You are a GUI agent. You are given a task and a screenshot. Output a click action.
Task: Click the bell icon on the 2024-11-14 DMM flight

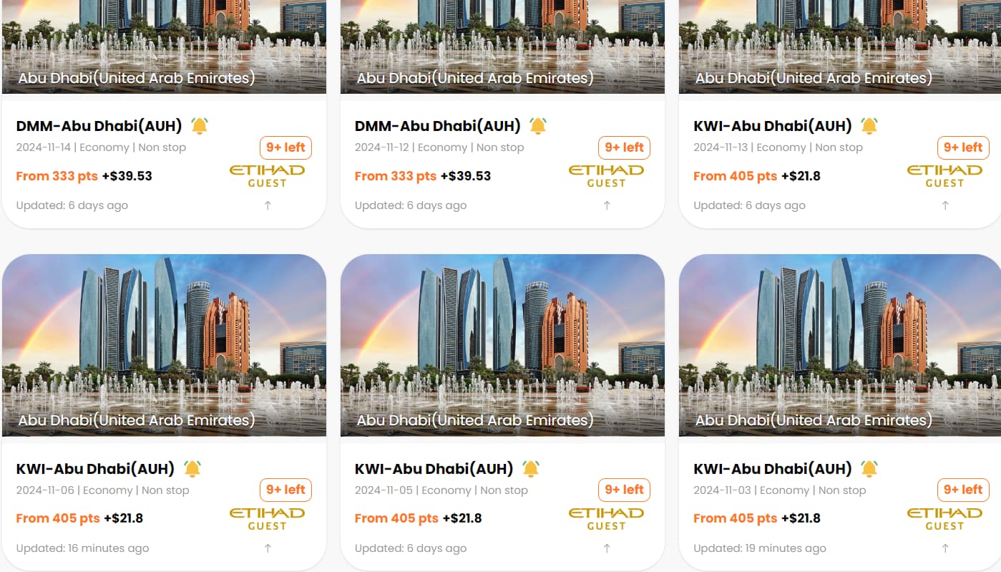tap(200, 126)
